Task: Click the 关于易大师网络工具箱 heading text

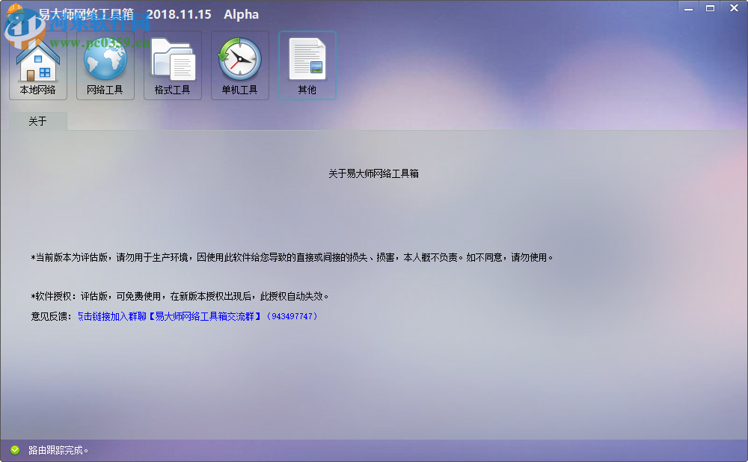Action: point(373,173)
